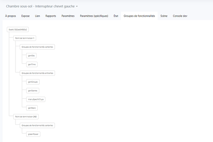View the État tab
The height and width of the screenshot is (142, 213).
pyautogui.click(x=116, y=16)
